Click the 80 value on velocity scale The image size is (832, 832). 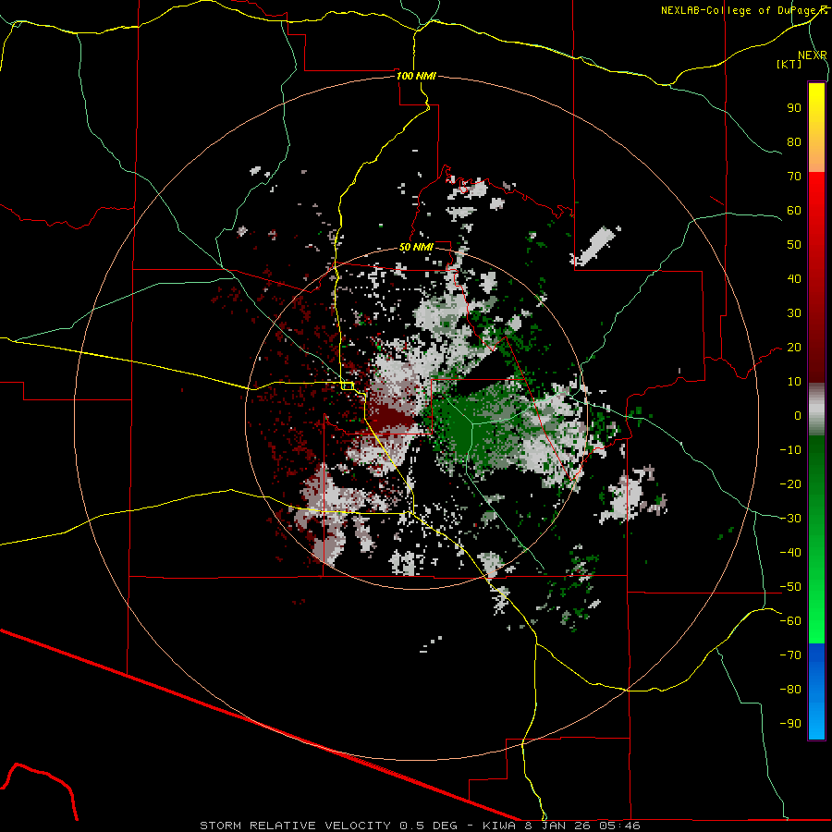point(794,142)
